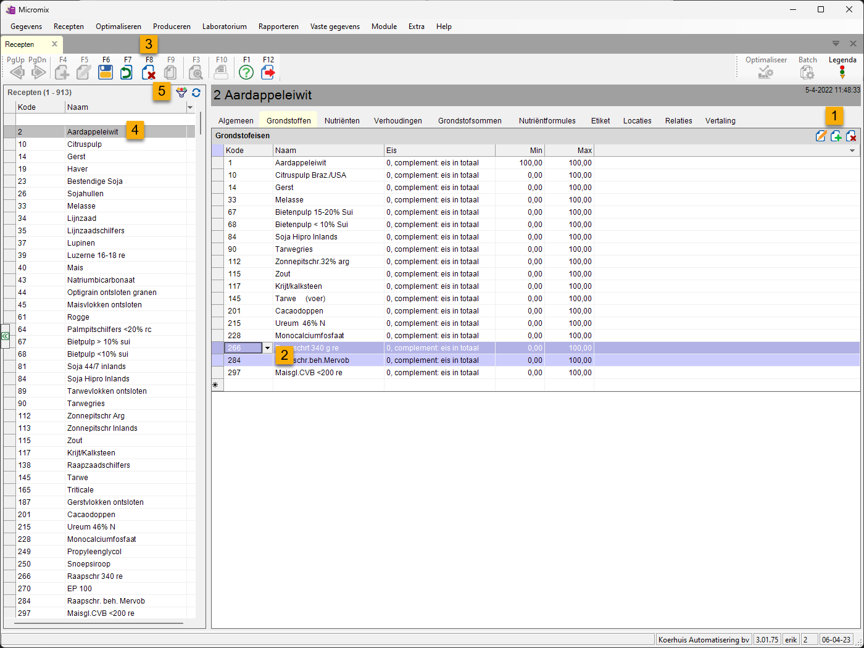Print with the F10 printer icon
Screen dimensions: 864x648
(221, 72)
